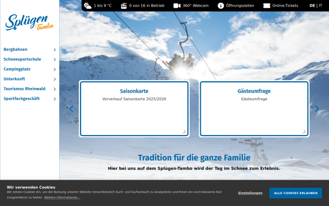Click the info circle icon for Öffnungszeiten
This screenshot has width=329, height=206.
221,5
